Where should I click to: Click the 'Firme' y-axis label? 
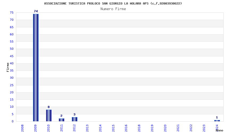(8, 67)
